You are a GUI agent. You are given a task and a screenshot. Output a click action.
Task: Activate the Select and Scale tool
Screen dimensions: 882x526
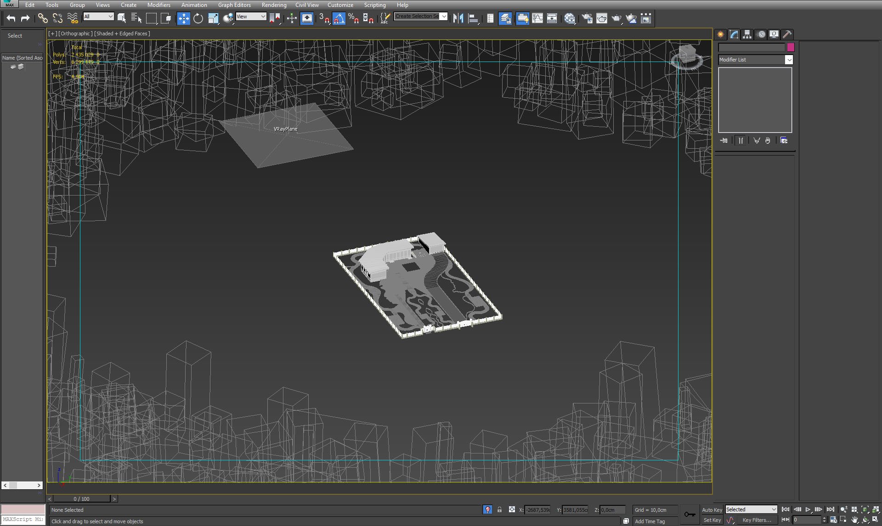pyautogui.click(x=213, y=18)
